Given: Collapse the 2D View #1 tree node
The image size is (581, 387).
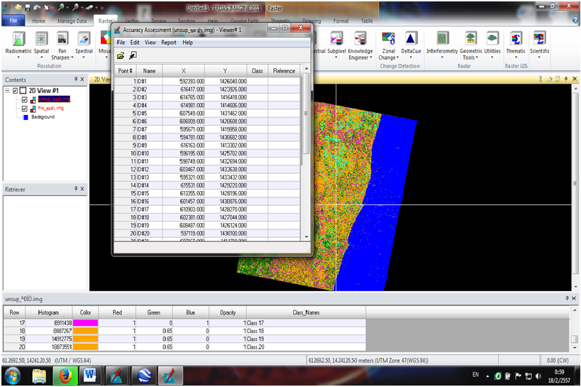Looking at the screenshot, I should (7, 91).
